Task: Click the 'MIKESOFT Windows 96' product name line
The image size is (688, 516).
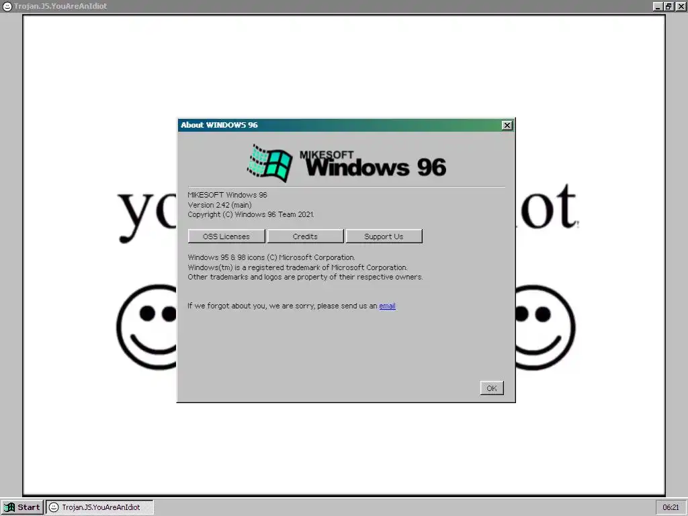Action: [x=227, y=195]
